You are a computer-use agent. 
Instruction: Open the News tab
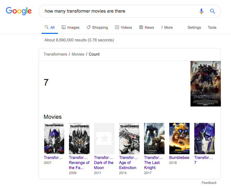click(147, 27)
